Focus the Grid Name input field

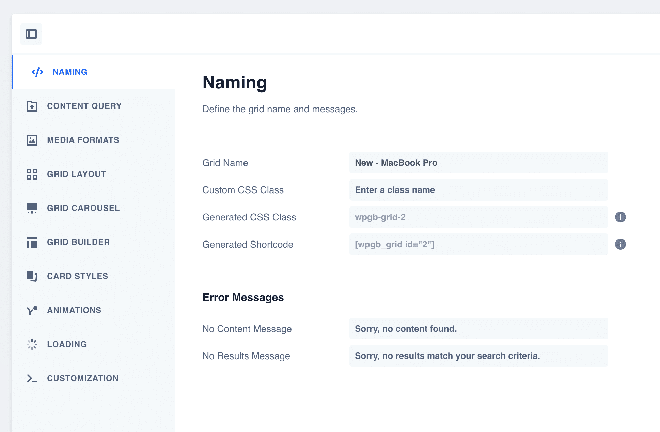coord(478,163)
